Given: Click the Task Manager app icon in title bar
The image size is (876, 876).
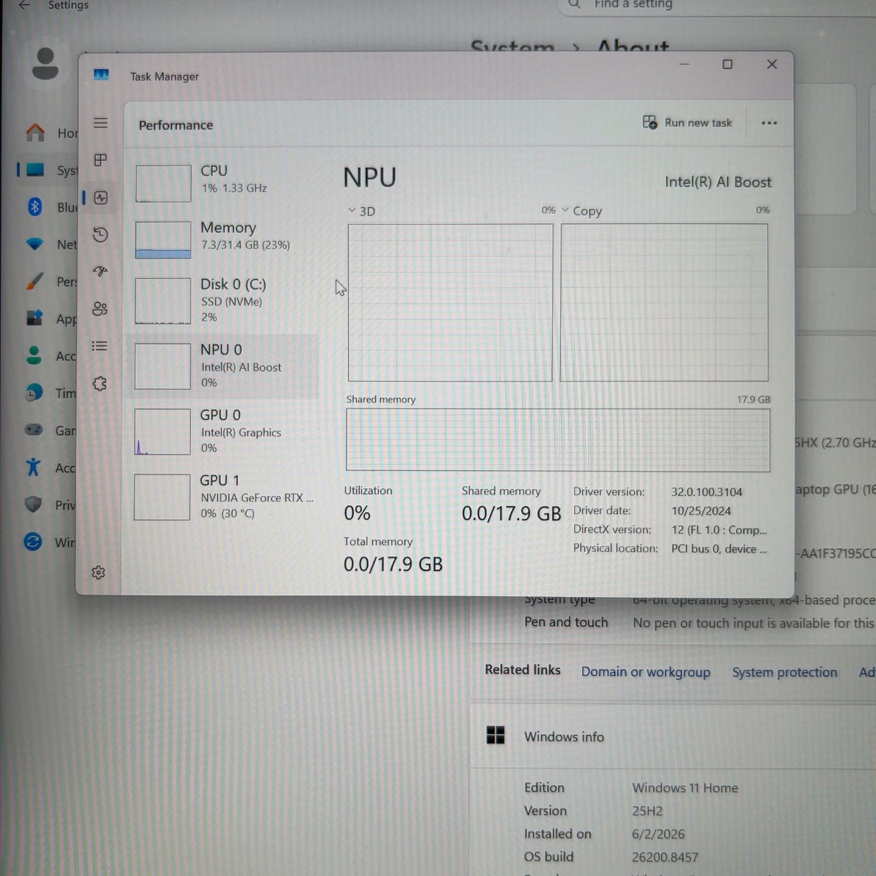Looking at the screenshot, I should pos(101,75).
